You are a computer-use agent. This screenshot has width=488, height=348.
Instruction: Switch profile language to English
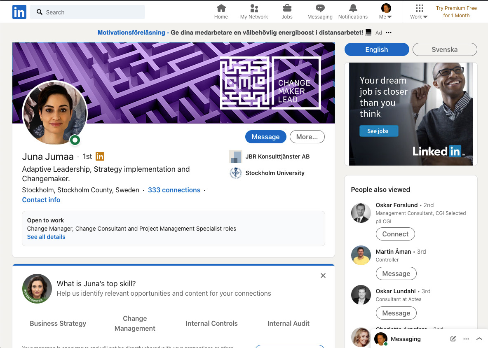377,49
